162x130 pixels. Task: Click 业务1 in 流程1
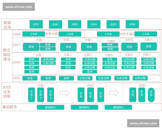[32, 95]
